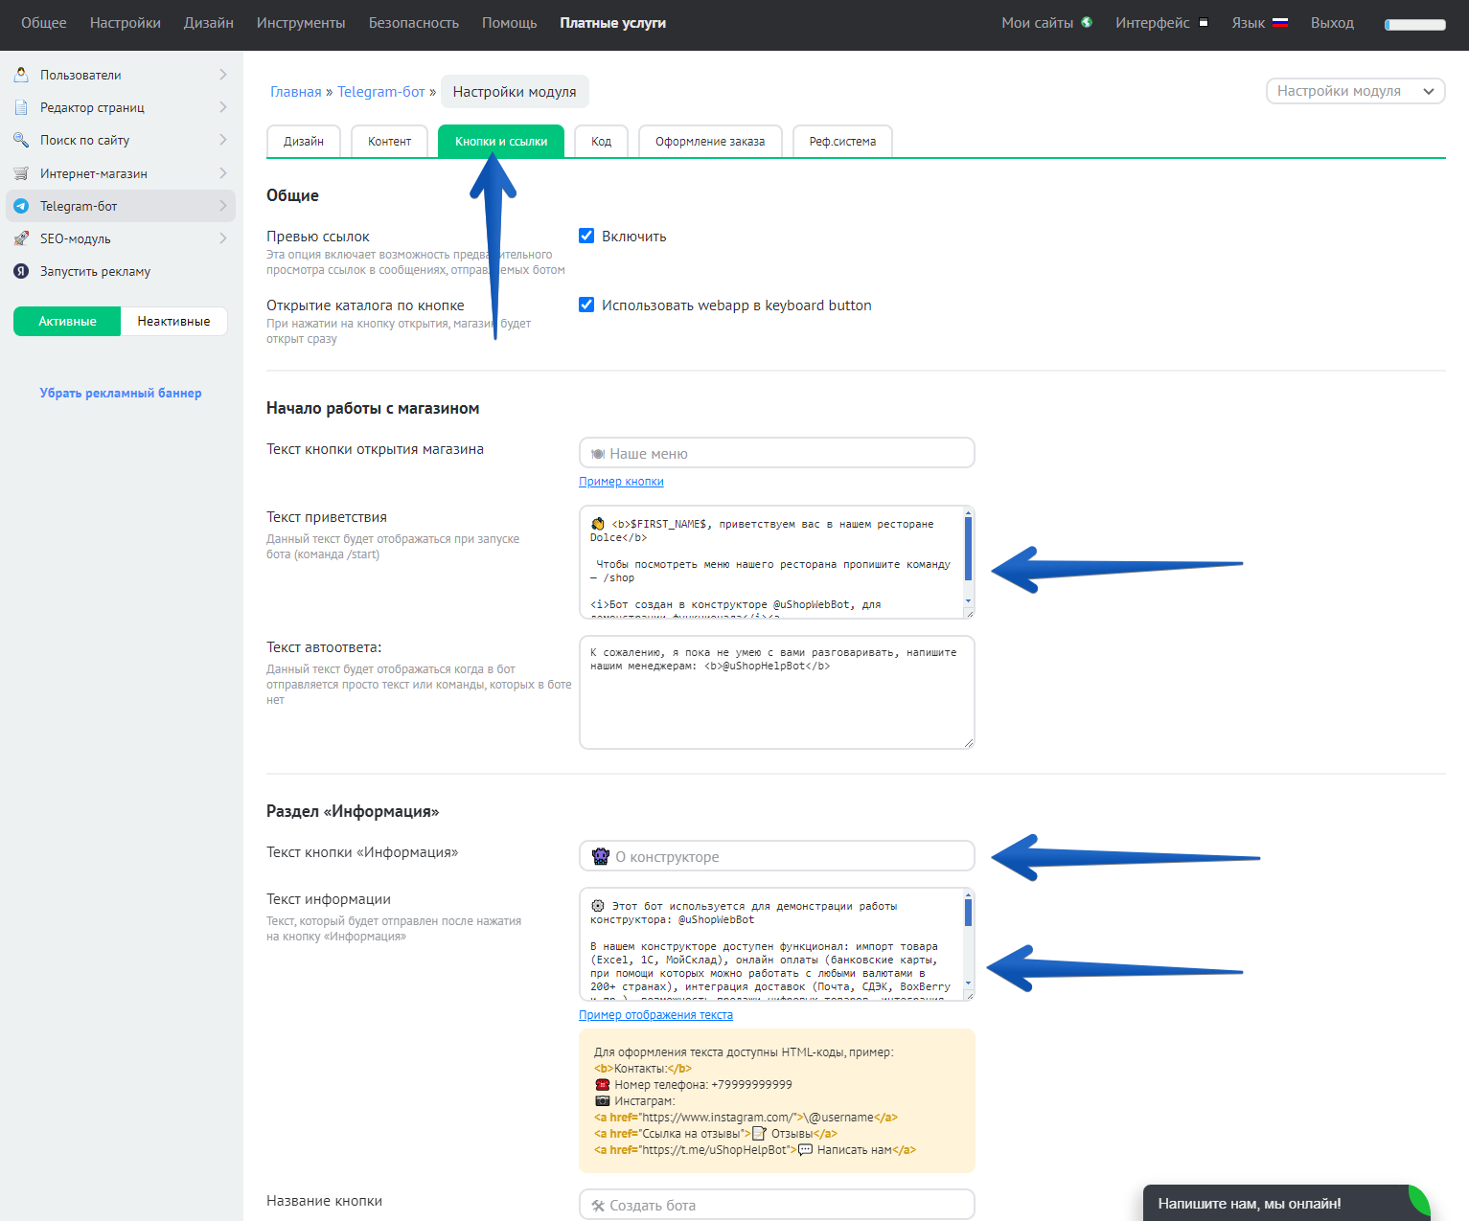The width and height of the screenshot is (1469, 1221).
Task: Switch to Неактивные modules toggle
Action: coord(173,321)
